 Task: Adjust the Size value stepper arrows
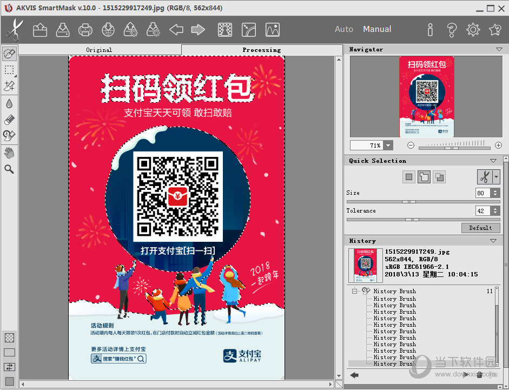tap(495, 193)
